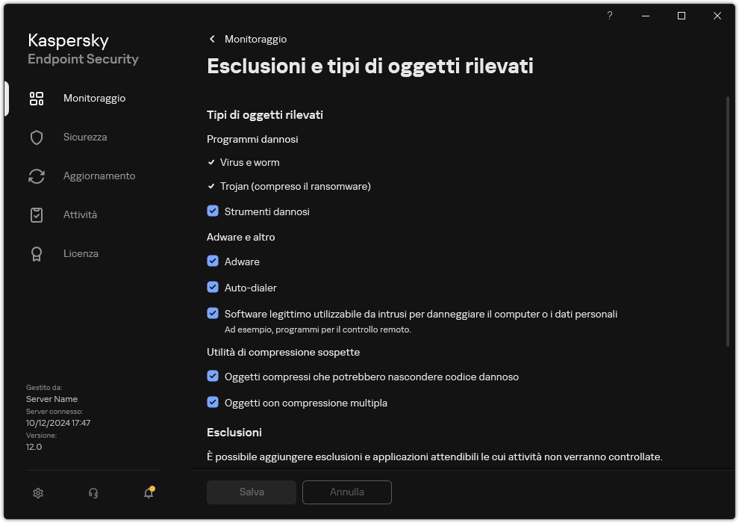Disable detection of Oggetti con compressione multipla

212,403
